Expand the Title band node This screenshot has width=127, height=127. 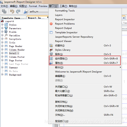coord(2,42)
